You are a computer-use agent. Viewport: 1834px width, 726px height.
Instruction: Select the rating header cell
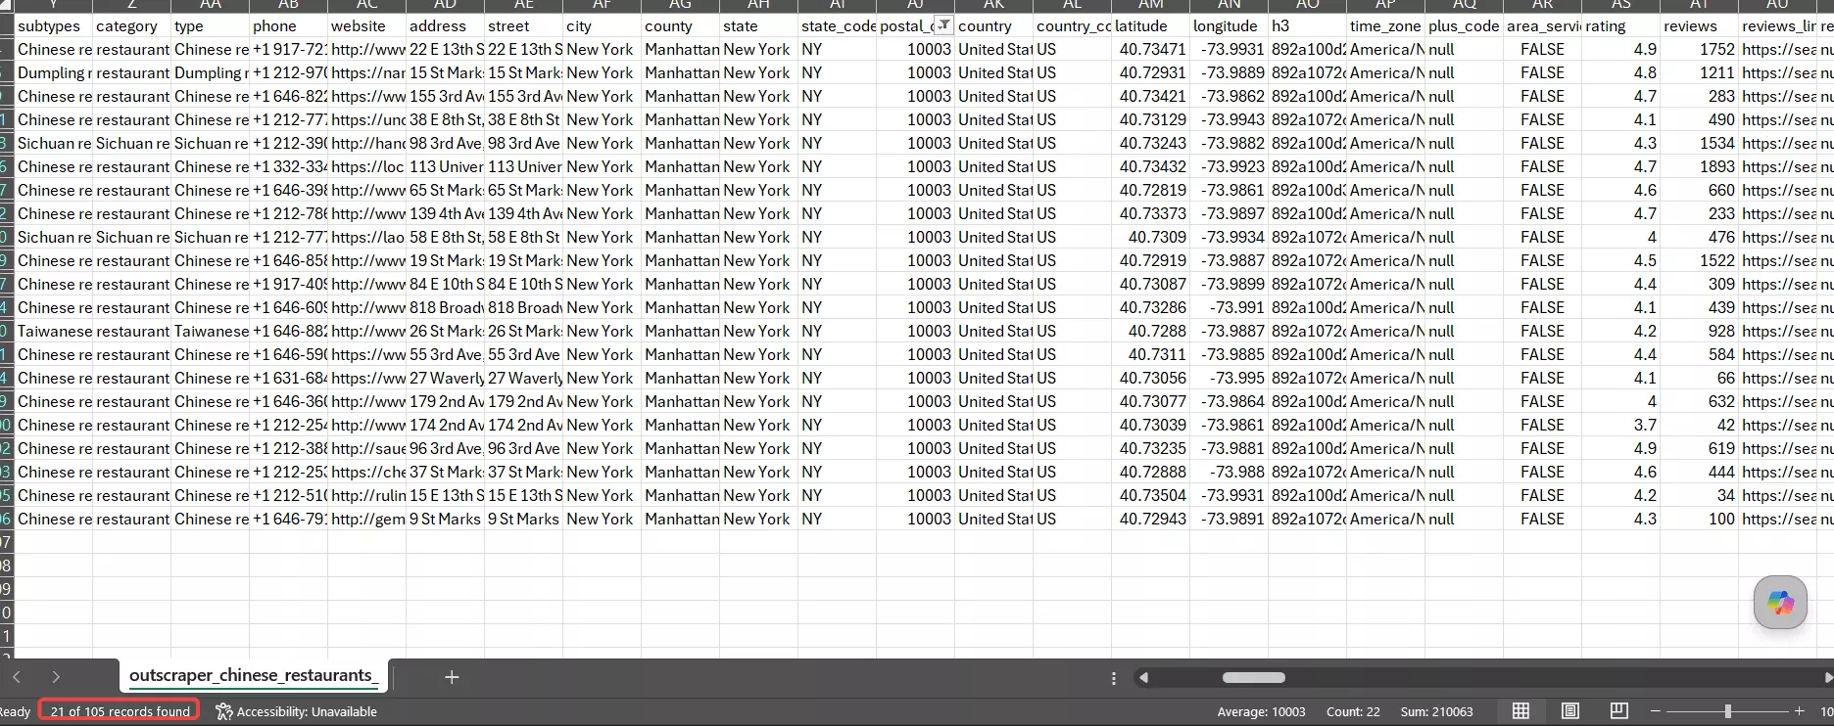coord(1620,25)
